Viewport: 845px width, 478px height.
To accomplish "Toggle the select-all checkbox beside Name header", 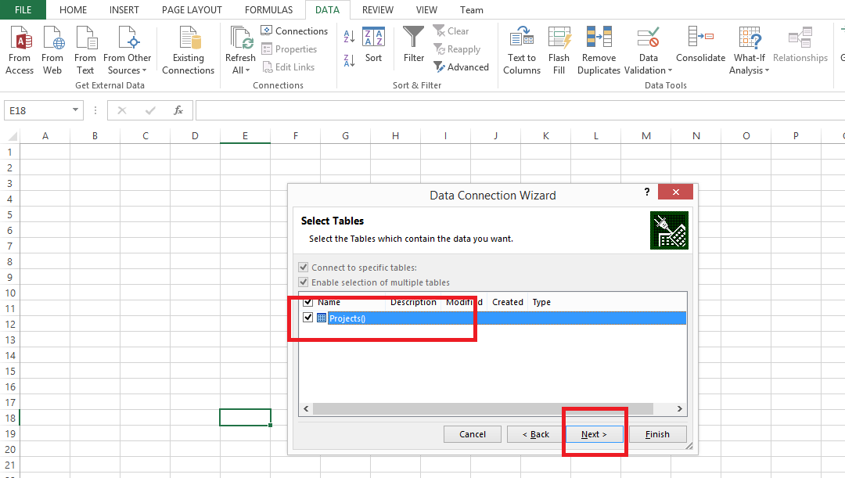I will pos(307,302).
